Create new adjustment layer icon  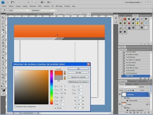(x=138, y=112)
